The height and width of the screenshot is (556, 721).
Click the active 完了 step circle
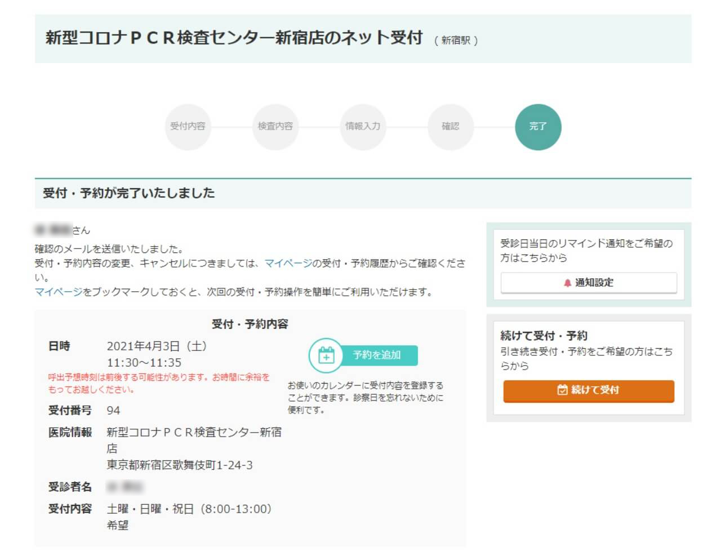(x=538, y=127)
